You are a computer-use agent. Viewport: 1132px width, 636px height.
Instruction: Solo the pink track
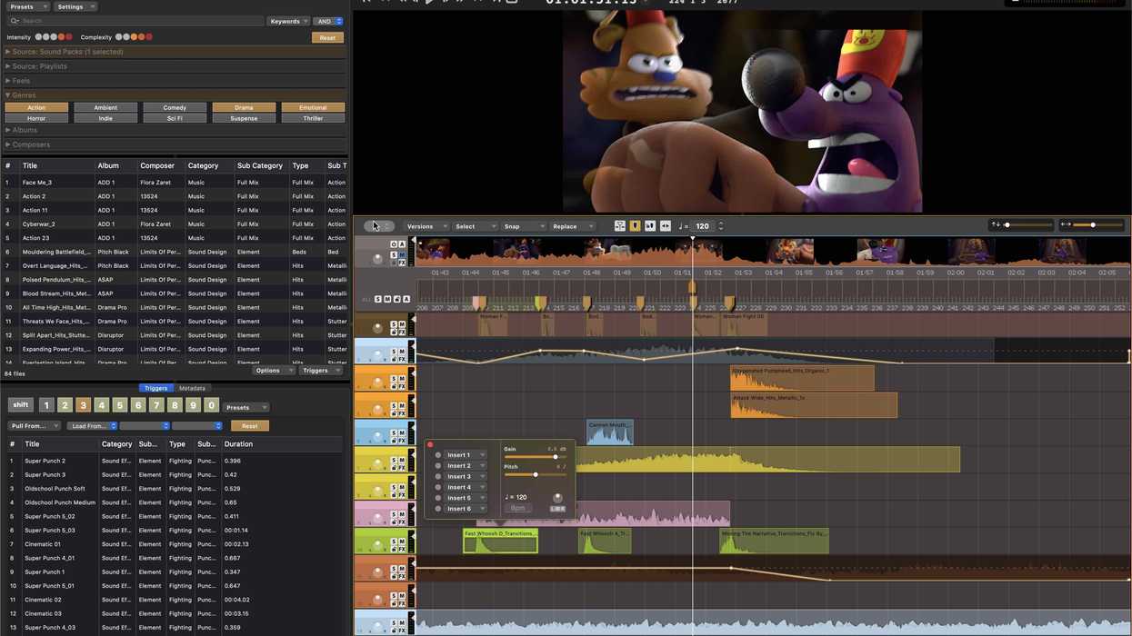point(394,514)
